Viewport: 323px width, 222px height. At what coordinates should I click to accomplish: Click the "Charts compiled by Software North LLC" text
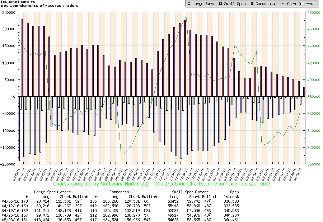point(102,184)
